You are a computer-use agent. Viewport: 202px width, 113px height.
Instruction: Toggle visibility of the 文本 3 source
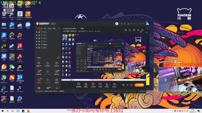[37, 35]
